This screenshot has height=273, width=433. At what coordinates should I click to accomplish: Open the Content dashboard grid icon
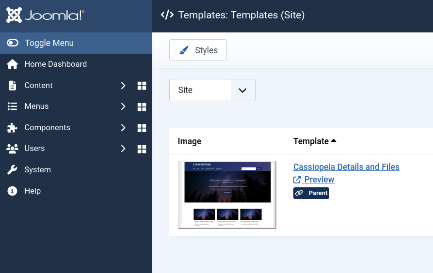coord(142,86)
